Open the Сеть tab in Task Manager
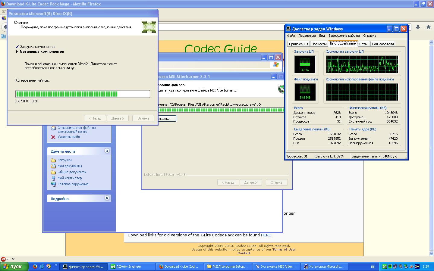This screenshot has height=271, width=434. (363, 44)
